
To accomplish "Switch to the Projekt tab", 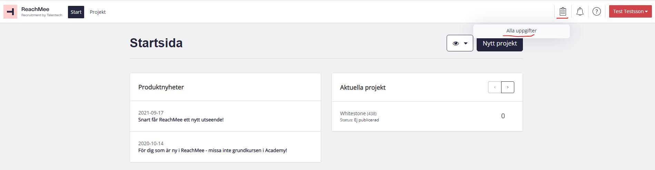I will (x=98, y=12).
